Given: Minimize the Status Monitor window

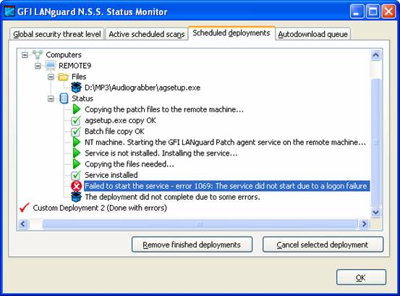Looking at the screenshot, I should point(357,12).
